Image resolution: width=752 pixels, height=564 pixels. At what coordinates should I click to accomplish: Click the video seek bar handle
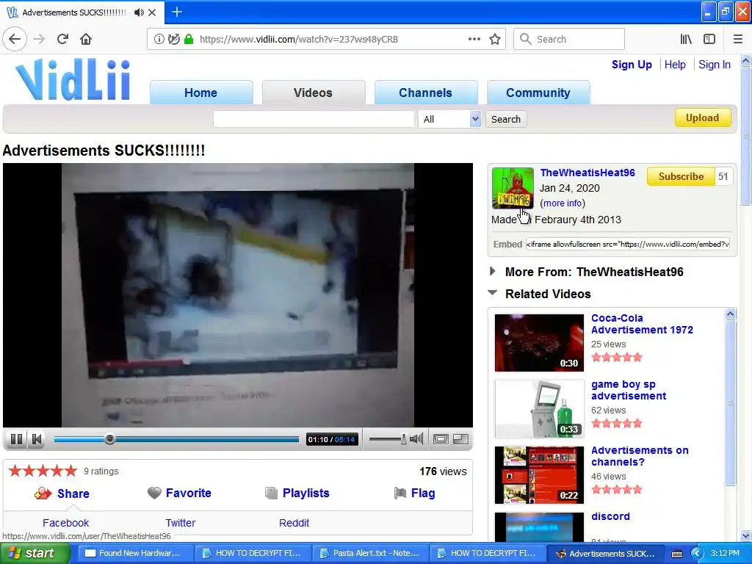tap(110, 439)
